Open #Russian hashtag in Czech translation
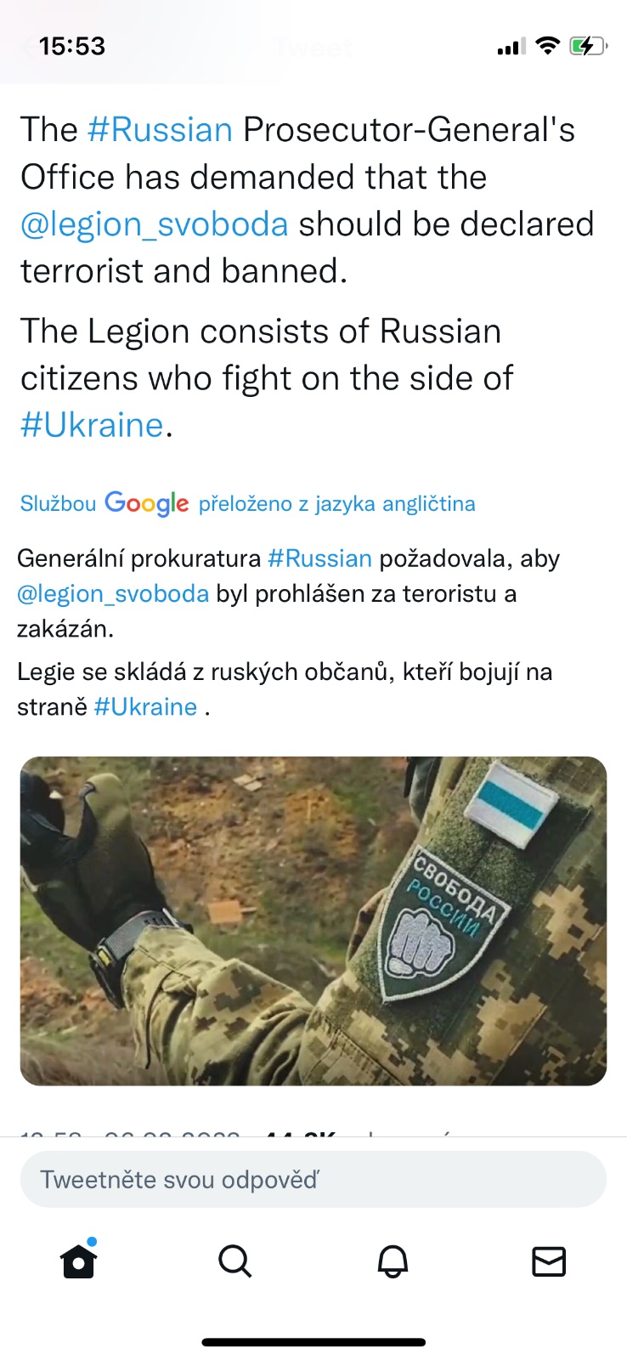Viewport: 627px width, 1360px height. click(x=319, y=558)
